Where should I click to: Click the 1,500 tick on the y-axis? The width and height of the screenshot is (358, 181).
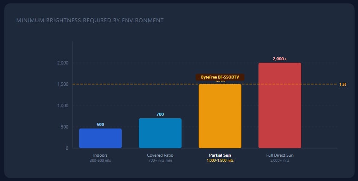(63, 85)
